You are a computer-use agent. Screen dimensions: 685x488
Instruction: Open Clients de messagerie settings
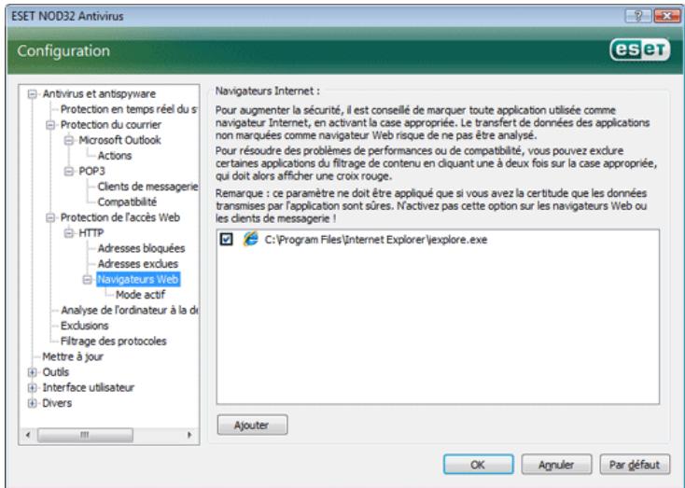(x=147, y=187)
